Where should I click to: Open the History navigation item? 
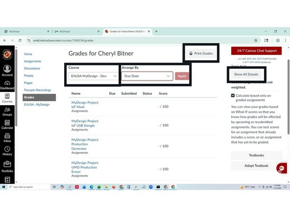click(x=7, y=151)
